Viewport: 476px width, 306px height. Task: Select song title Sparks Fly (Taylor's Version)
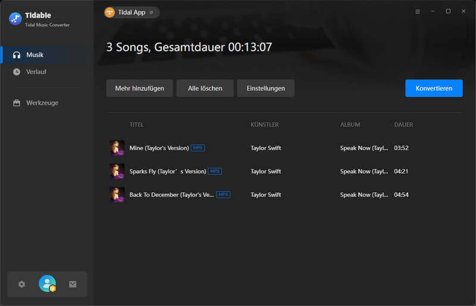[168, 171]
